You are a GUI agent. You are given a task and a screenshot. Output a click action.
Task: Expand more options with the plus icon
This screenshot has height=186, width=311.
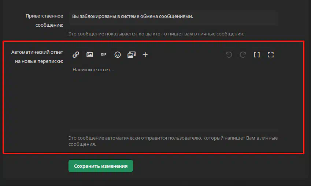click(x=145, y=55)
